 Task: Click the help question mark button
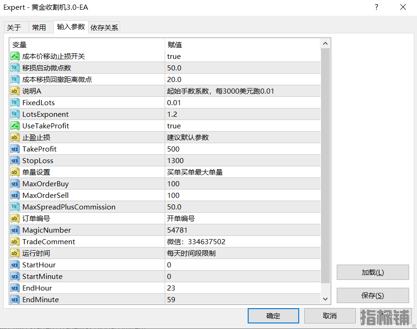376,7
